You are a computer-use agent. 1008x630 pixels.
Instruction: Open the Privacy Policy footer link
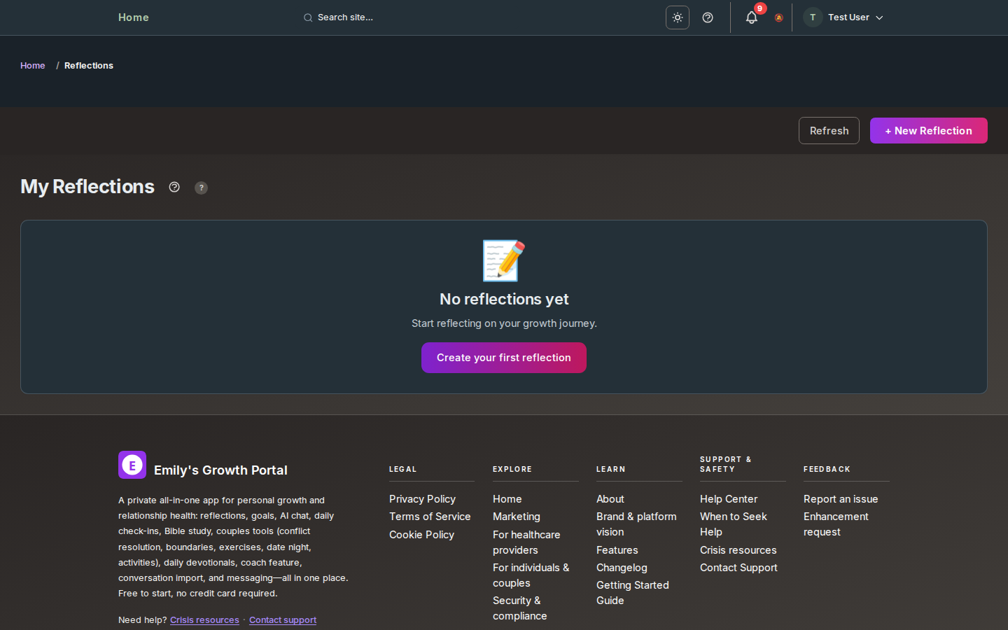422,499
